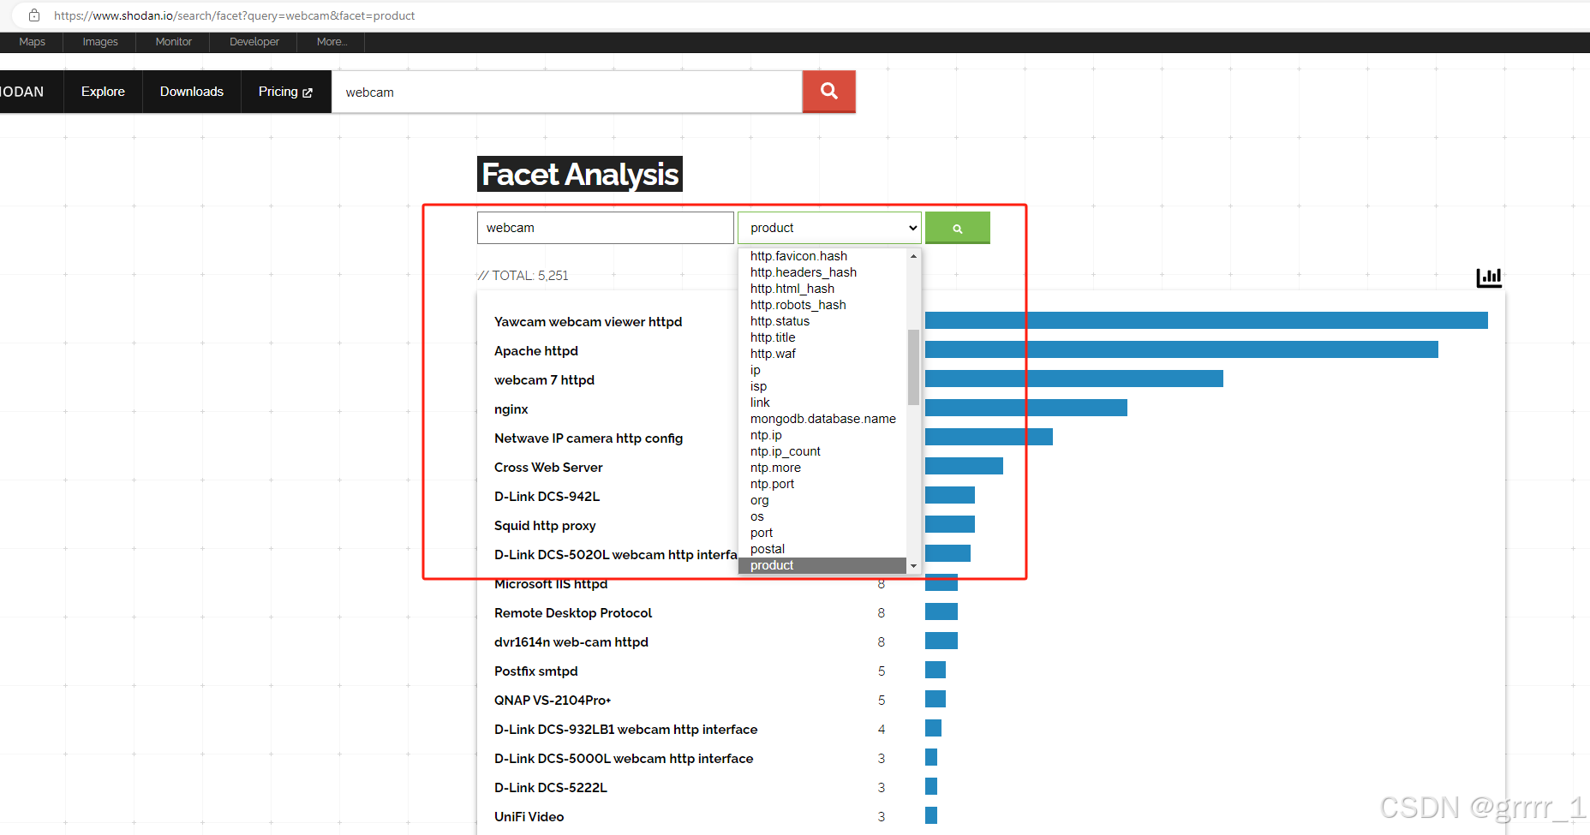1590x835 pixels.
Task: Open the product facet dropdown
Action: pyautogui.click(x=829, y=228)
